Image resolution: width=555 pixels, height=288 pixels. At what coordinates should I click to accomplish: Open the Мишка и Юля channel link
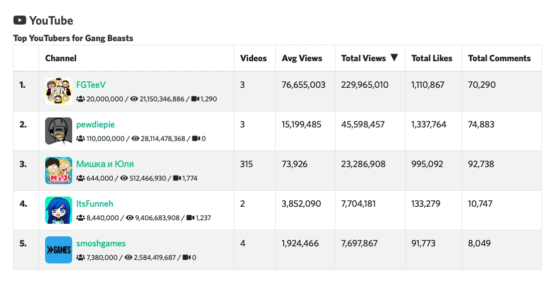[105, 164]
